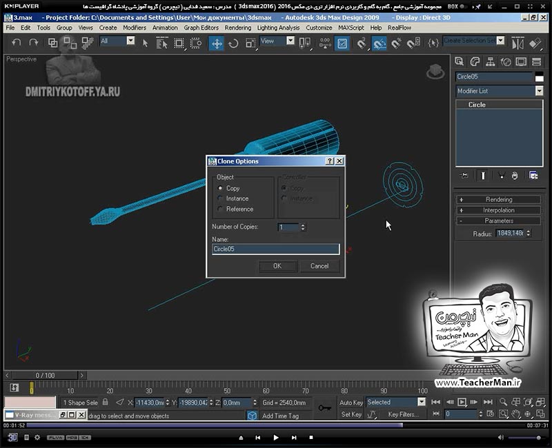Open the Motion command panel tab

coord(506,62)
